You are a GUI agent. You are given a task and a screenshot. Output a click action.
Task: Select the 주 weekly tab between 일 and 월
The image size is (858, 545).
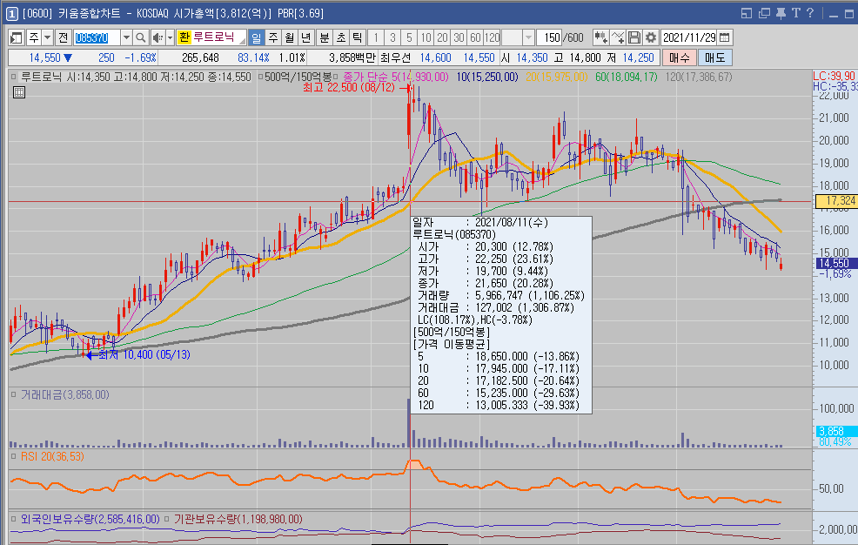tap(273, 37)
